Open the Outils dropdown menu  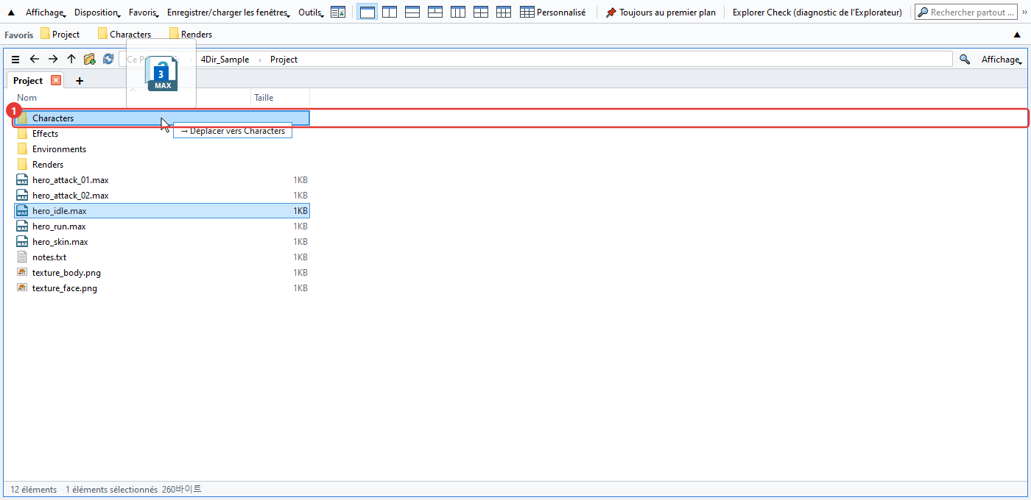coord(311,12)
